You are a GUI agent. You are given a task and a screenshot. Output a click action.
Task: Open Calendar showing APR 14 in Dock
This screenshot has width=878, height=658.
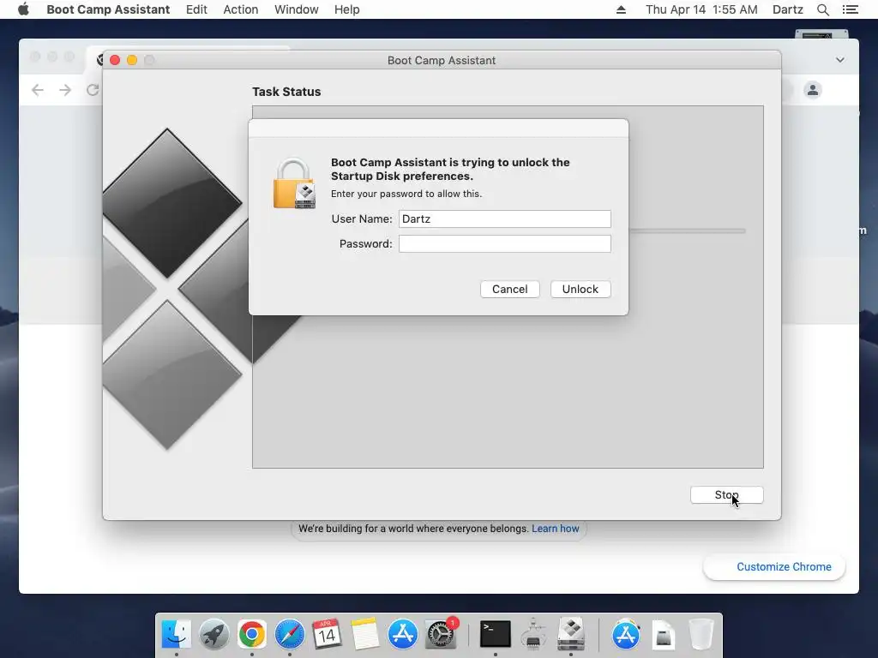click(x=327, y=635)
